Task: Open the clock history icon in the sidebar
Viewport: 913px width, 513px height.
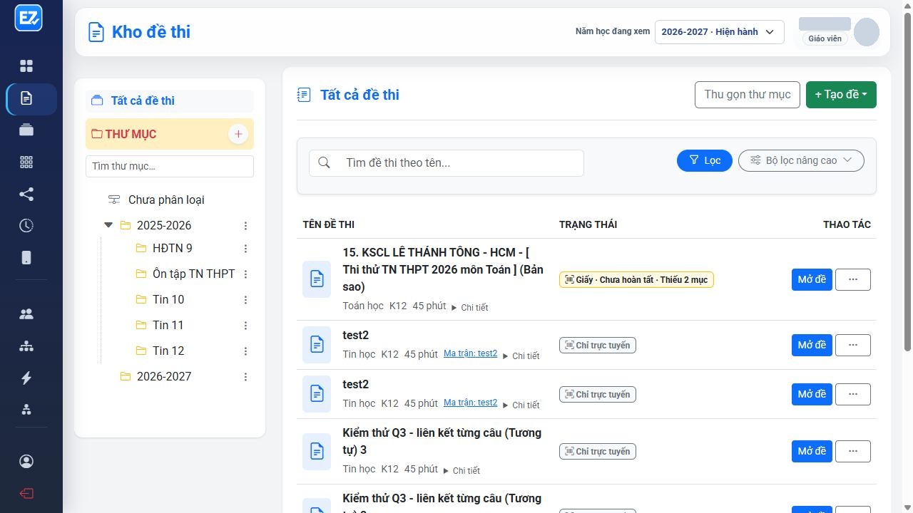Action: pos(26,226)
